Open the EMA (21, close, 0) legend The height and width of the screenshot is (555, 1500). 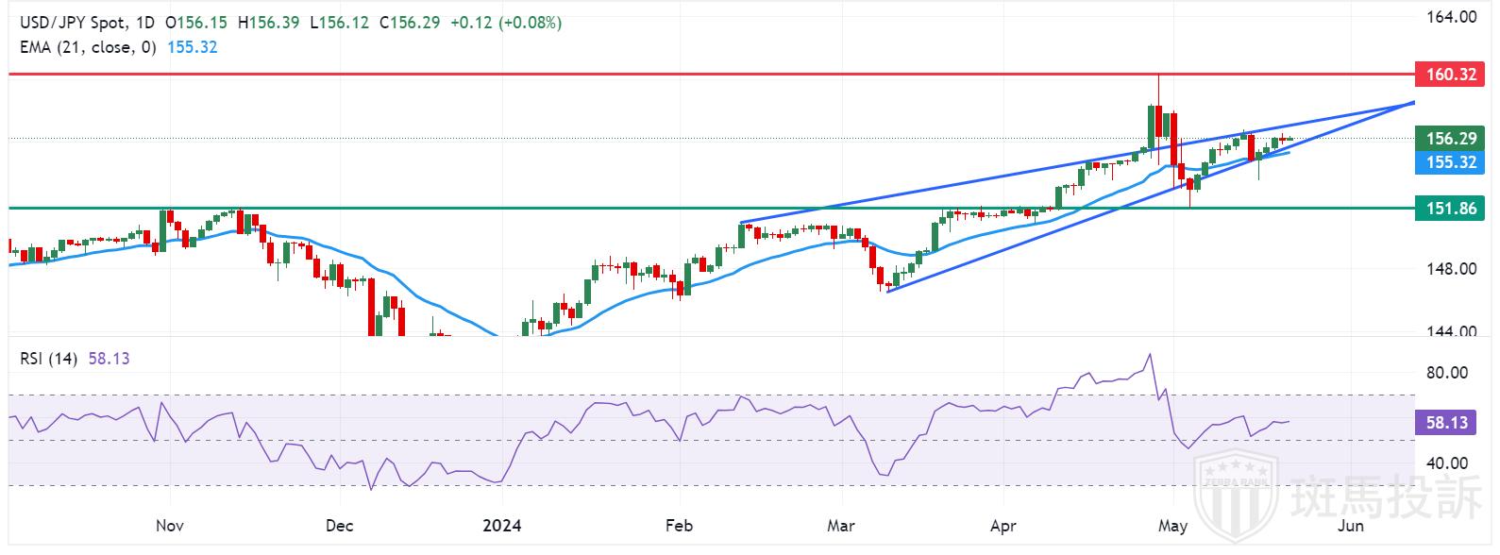point(88,46)
